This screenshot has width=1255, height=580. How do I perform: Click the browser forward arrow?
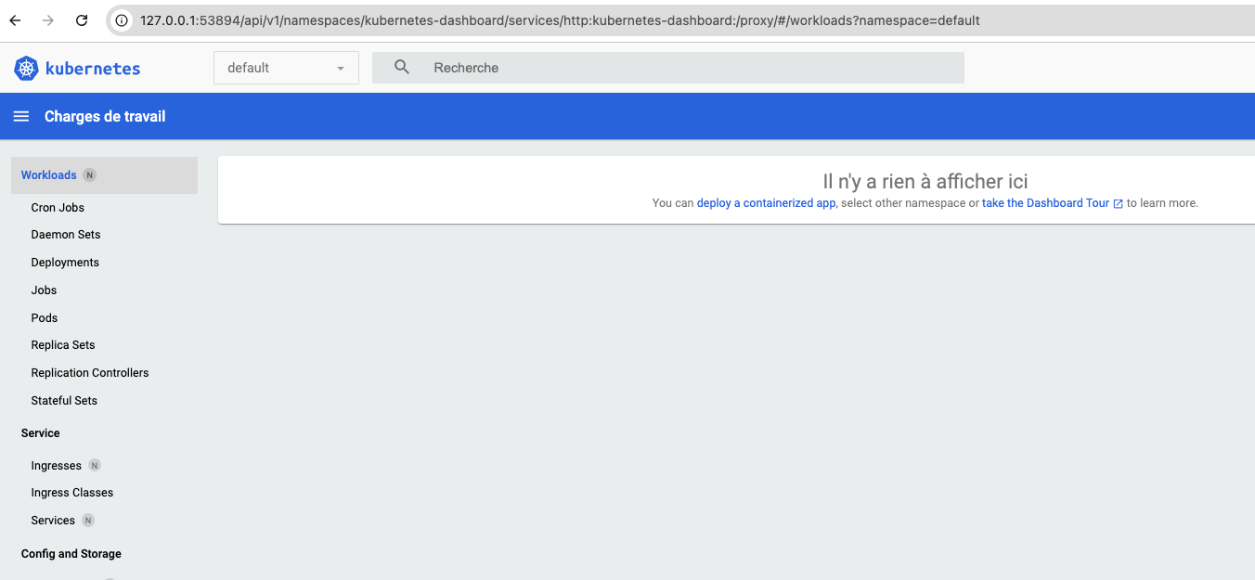(x=48, y=20)
